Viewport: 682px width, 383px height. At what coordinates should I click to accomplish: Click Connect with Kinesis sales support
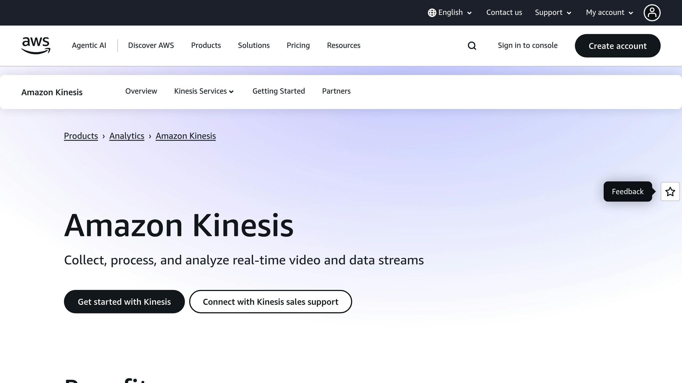point(270,302)
